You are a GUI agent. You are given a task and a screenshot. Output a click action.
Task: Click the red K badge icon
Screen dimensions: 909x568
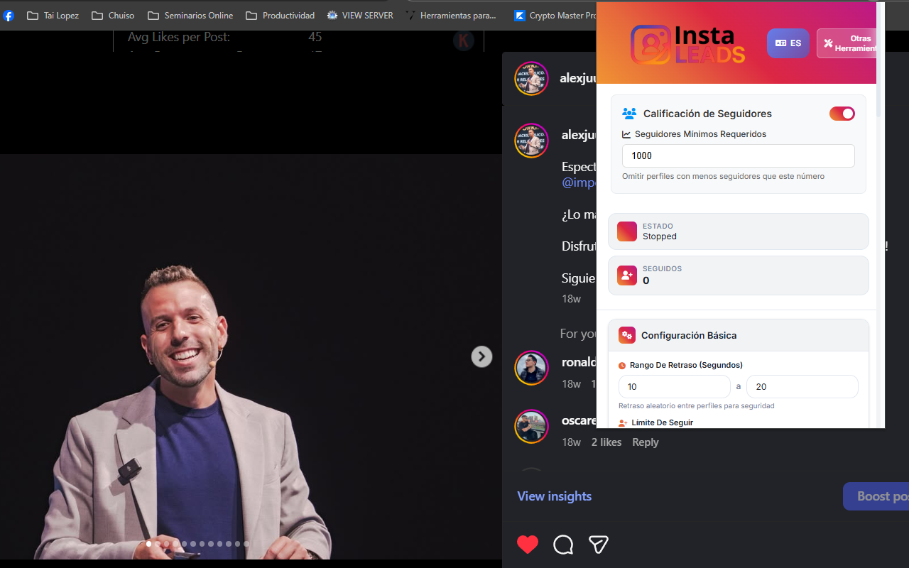(464, 40)
